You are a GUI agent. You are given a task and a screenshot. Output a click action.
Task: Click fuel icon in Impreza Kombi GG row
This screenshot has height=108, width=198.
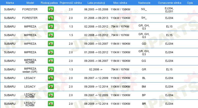tap(51, 61)
